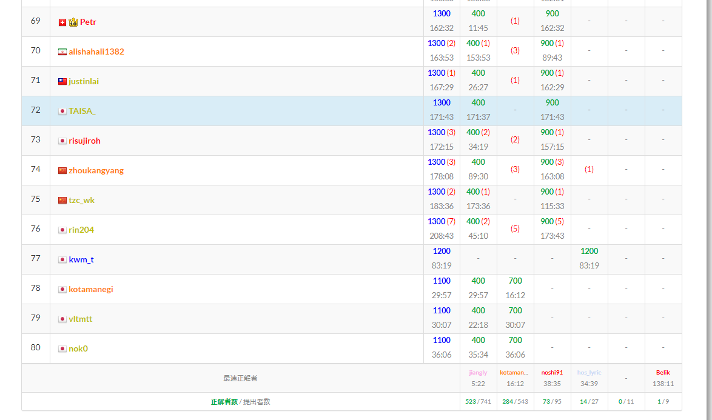The image size is (712, 420).
Task: Click fastest solver link 'kotaman...'
Action: pos(514,372)
